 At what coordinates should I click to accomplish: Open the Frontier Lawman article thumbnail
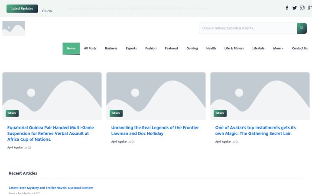pyautogui.click(x=156, y=96)
